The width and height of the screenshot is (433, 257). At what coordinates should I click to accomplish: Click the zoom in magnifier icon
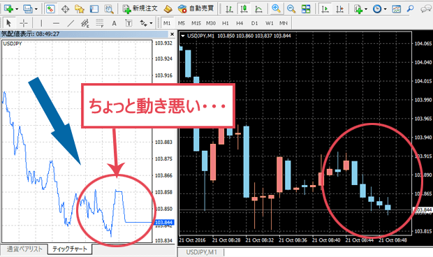tap(276, 8)
